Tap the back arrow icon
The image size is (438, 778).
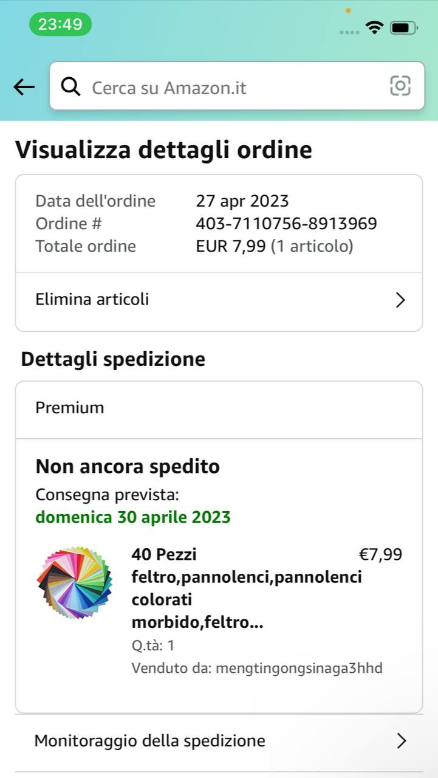24,88
